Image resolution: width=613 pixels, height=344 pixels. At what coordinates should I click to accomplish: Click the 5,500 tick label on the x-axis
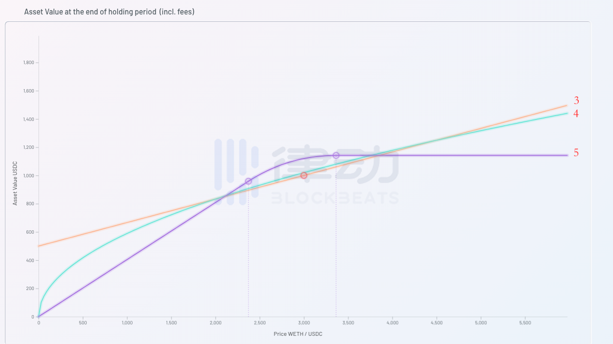click(x=525, y=323)
